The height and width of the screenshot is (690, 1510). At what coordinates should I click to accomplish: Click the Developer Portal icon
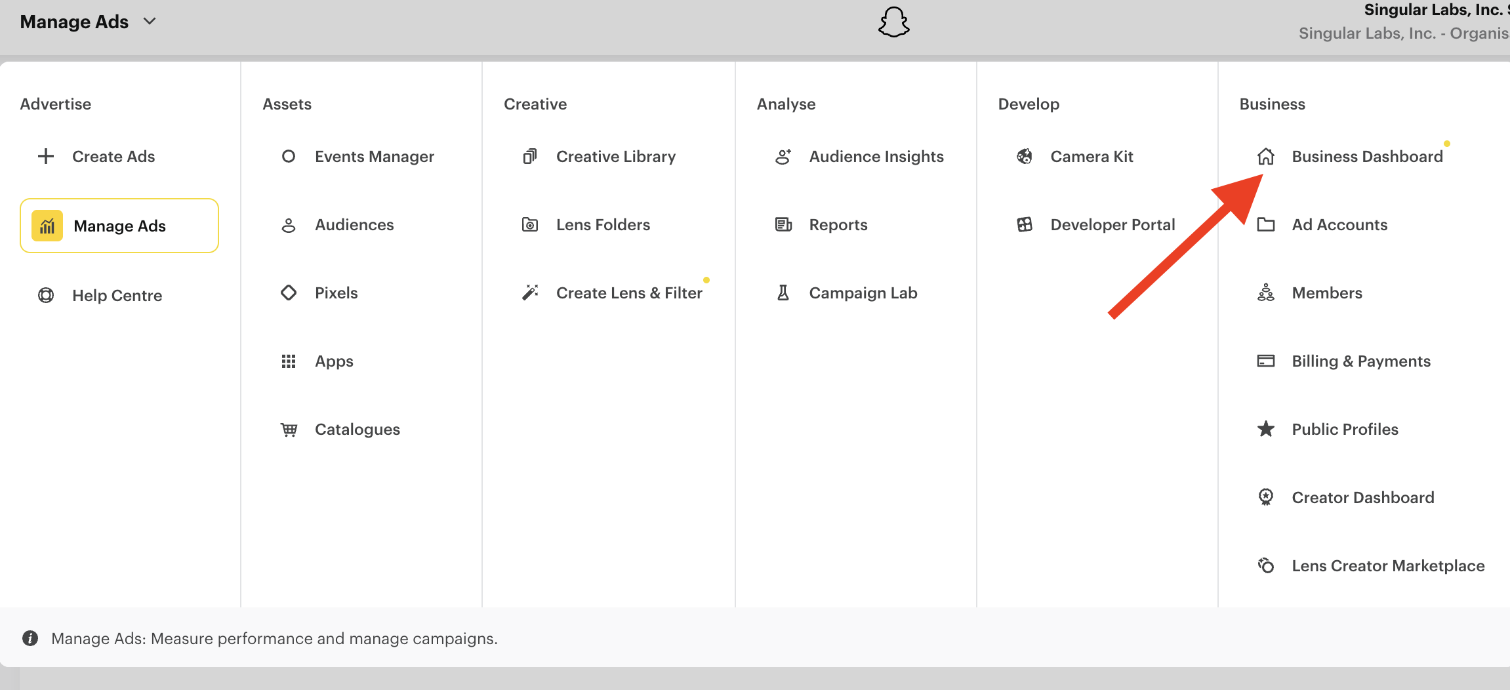click(x=1025, y=225)
